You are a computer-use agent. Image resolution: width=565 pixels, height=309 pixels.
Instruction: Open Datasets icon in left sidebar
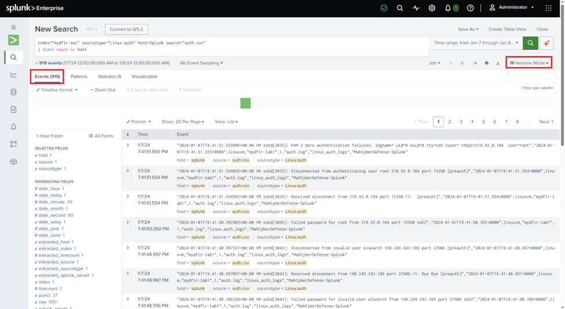14,92
